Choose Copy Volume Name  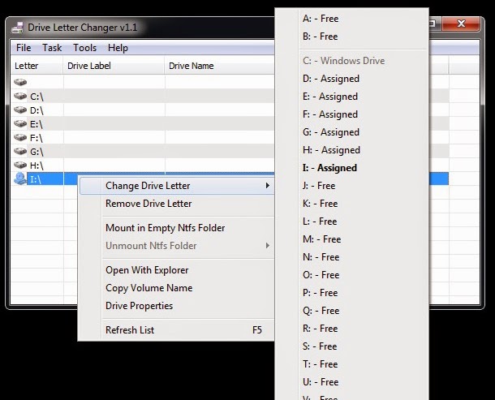(x=177, y=288)
